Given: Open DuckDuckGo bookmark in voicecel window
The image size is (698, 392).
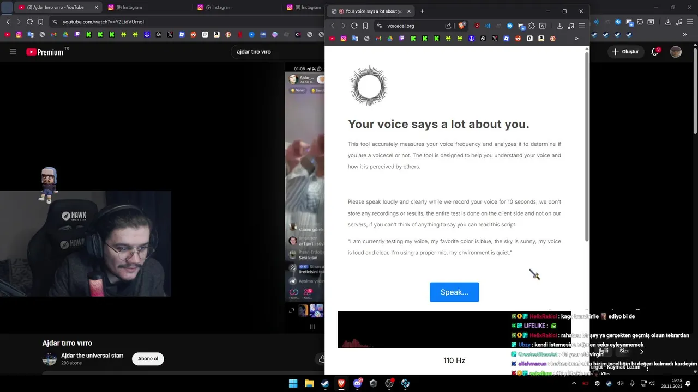Looking at the screenshot, I should pos(552,39).
